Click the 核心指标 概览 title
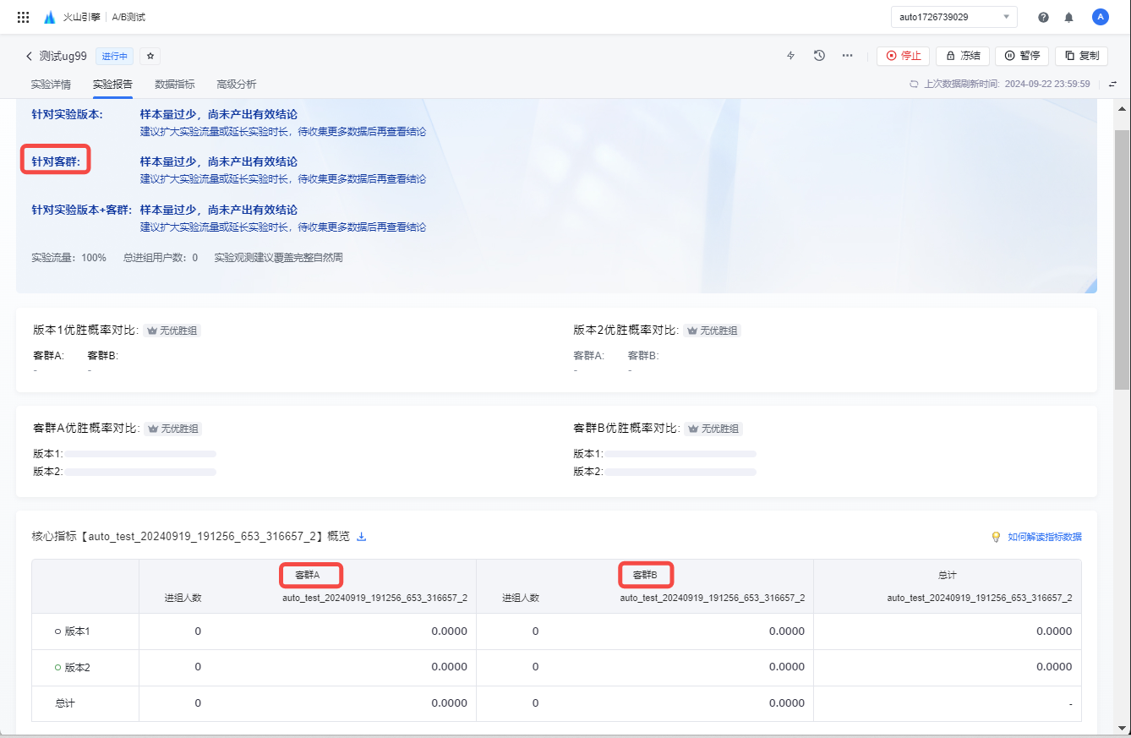 pos(191,537)
